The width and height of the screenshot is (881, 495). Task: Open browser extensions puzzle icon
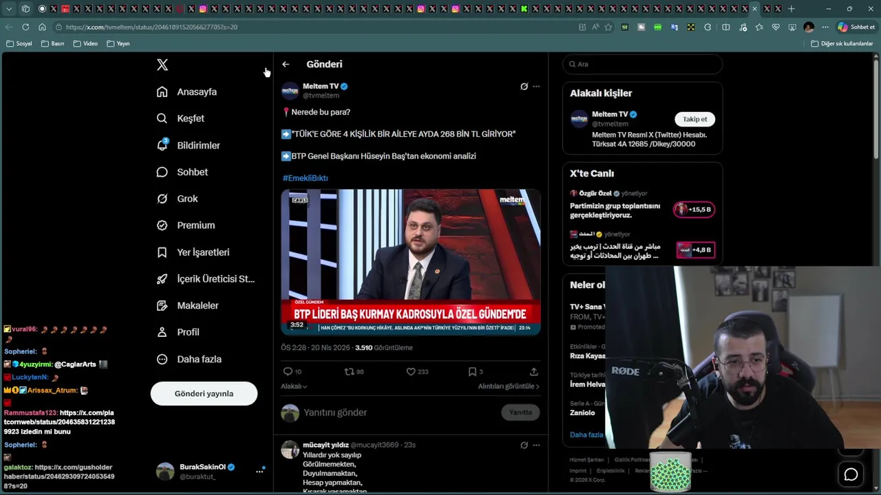(709, 27)
